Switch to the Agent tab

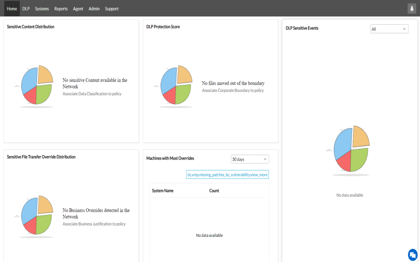(78, 9)
